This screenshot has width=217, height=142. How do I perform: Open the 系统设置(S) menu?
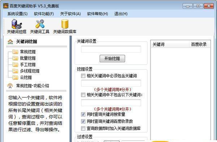point(17,14)
